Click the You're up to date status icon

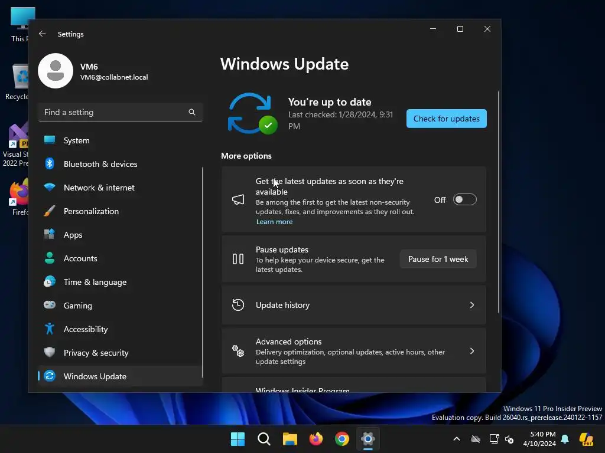coord(252,114)
